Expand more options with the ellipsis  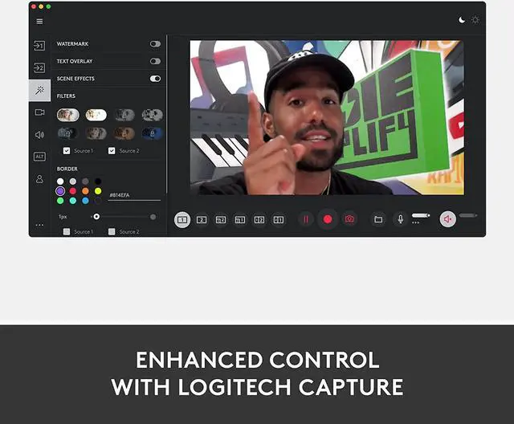pos(39,226)
